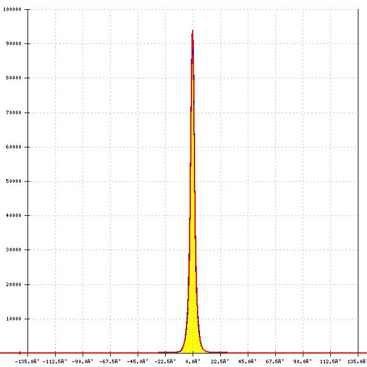Select the 30000 y-axis label
This screenshot has height=367, width=367.
point(13,250)
